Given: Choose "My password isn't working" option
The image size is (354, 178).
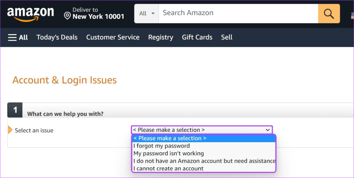Looking at the screenshot, I should pyautogui.click(x=169, y=154).
